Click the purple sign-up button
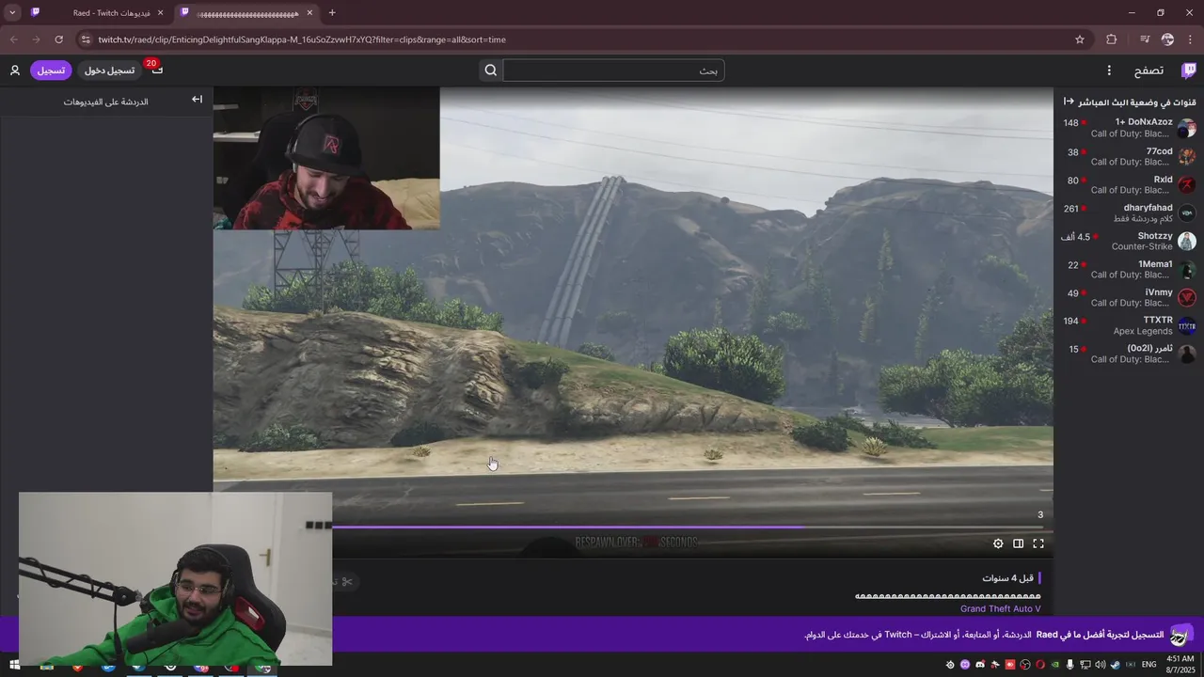The image size is (1204, 677). tap(51, 71)
